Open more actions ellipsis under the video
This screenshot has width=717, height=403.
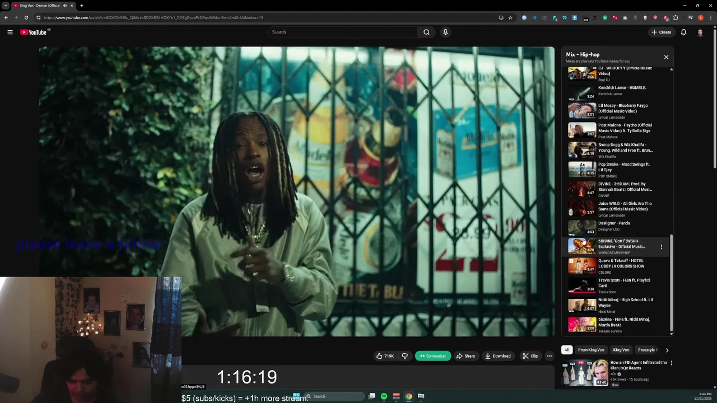(x=549, y=356)
